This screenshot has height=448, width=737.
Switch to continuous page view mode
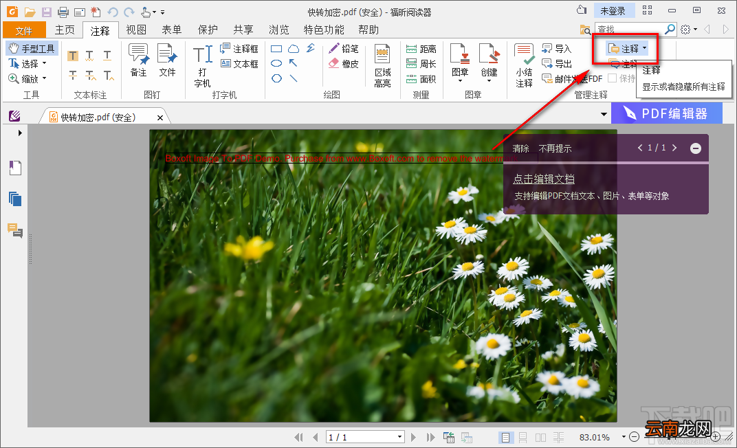[x=522, y=437]
